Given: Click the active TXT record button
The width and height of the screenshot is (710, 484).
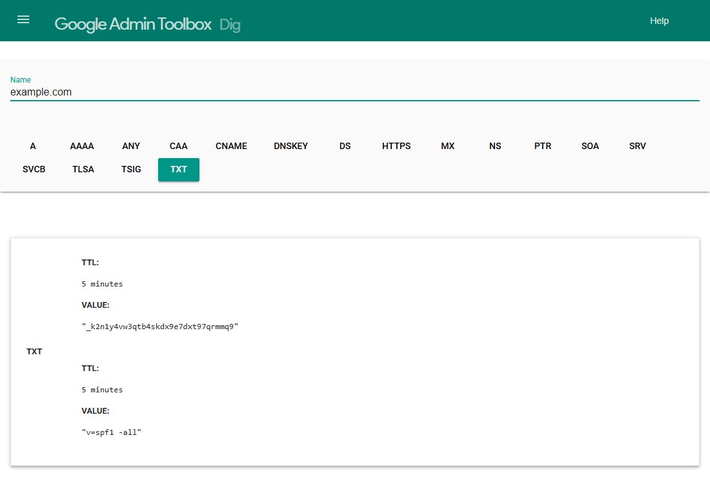Looking at the screenshot, I should coord(178,169).
